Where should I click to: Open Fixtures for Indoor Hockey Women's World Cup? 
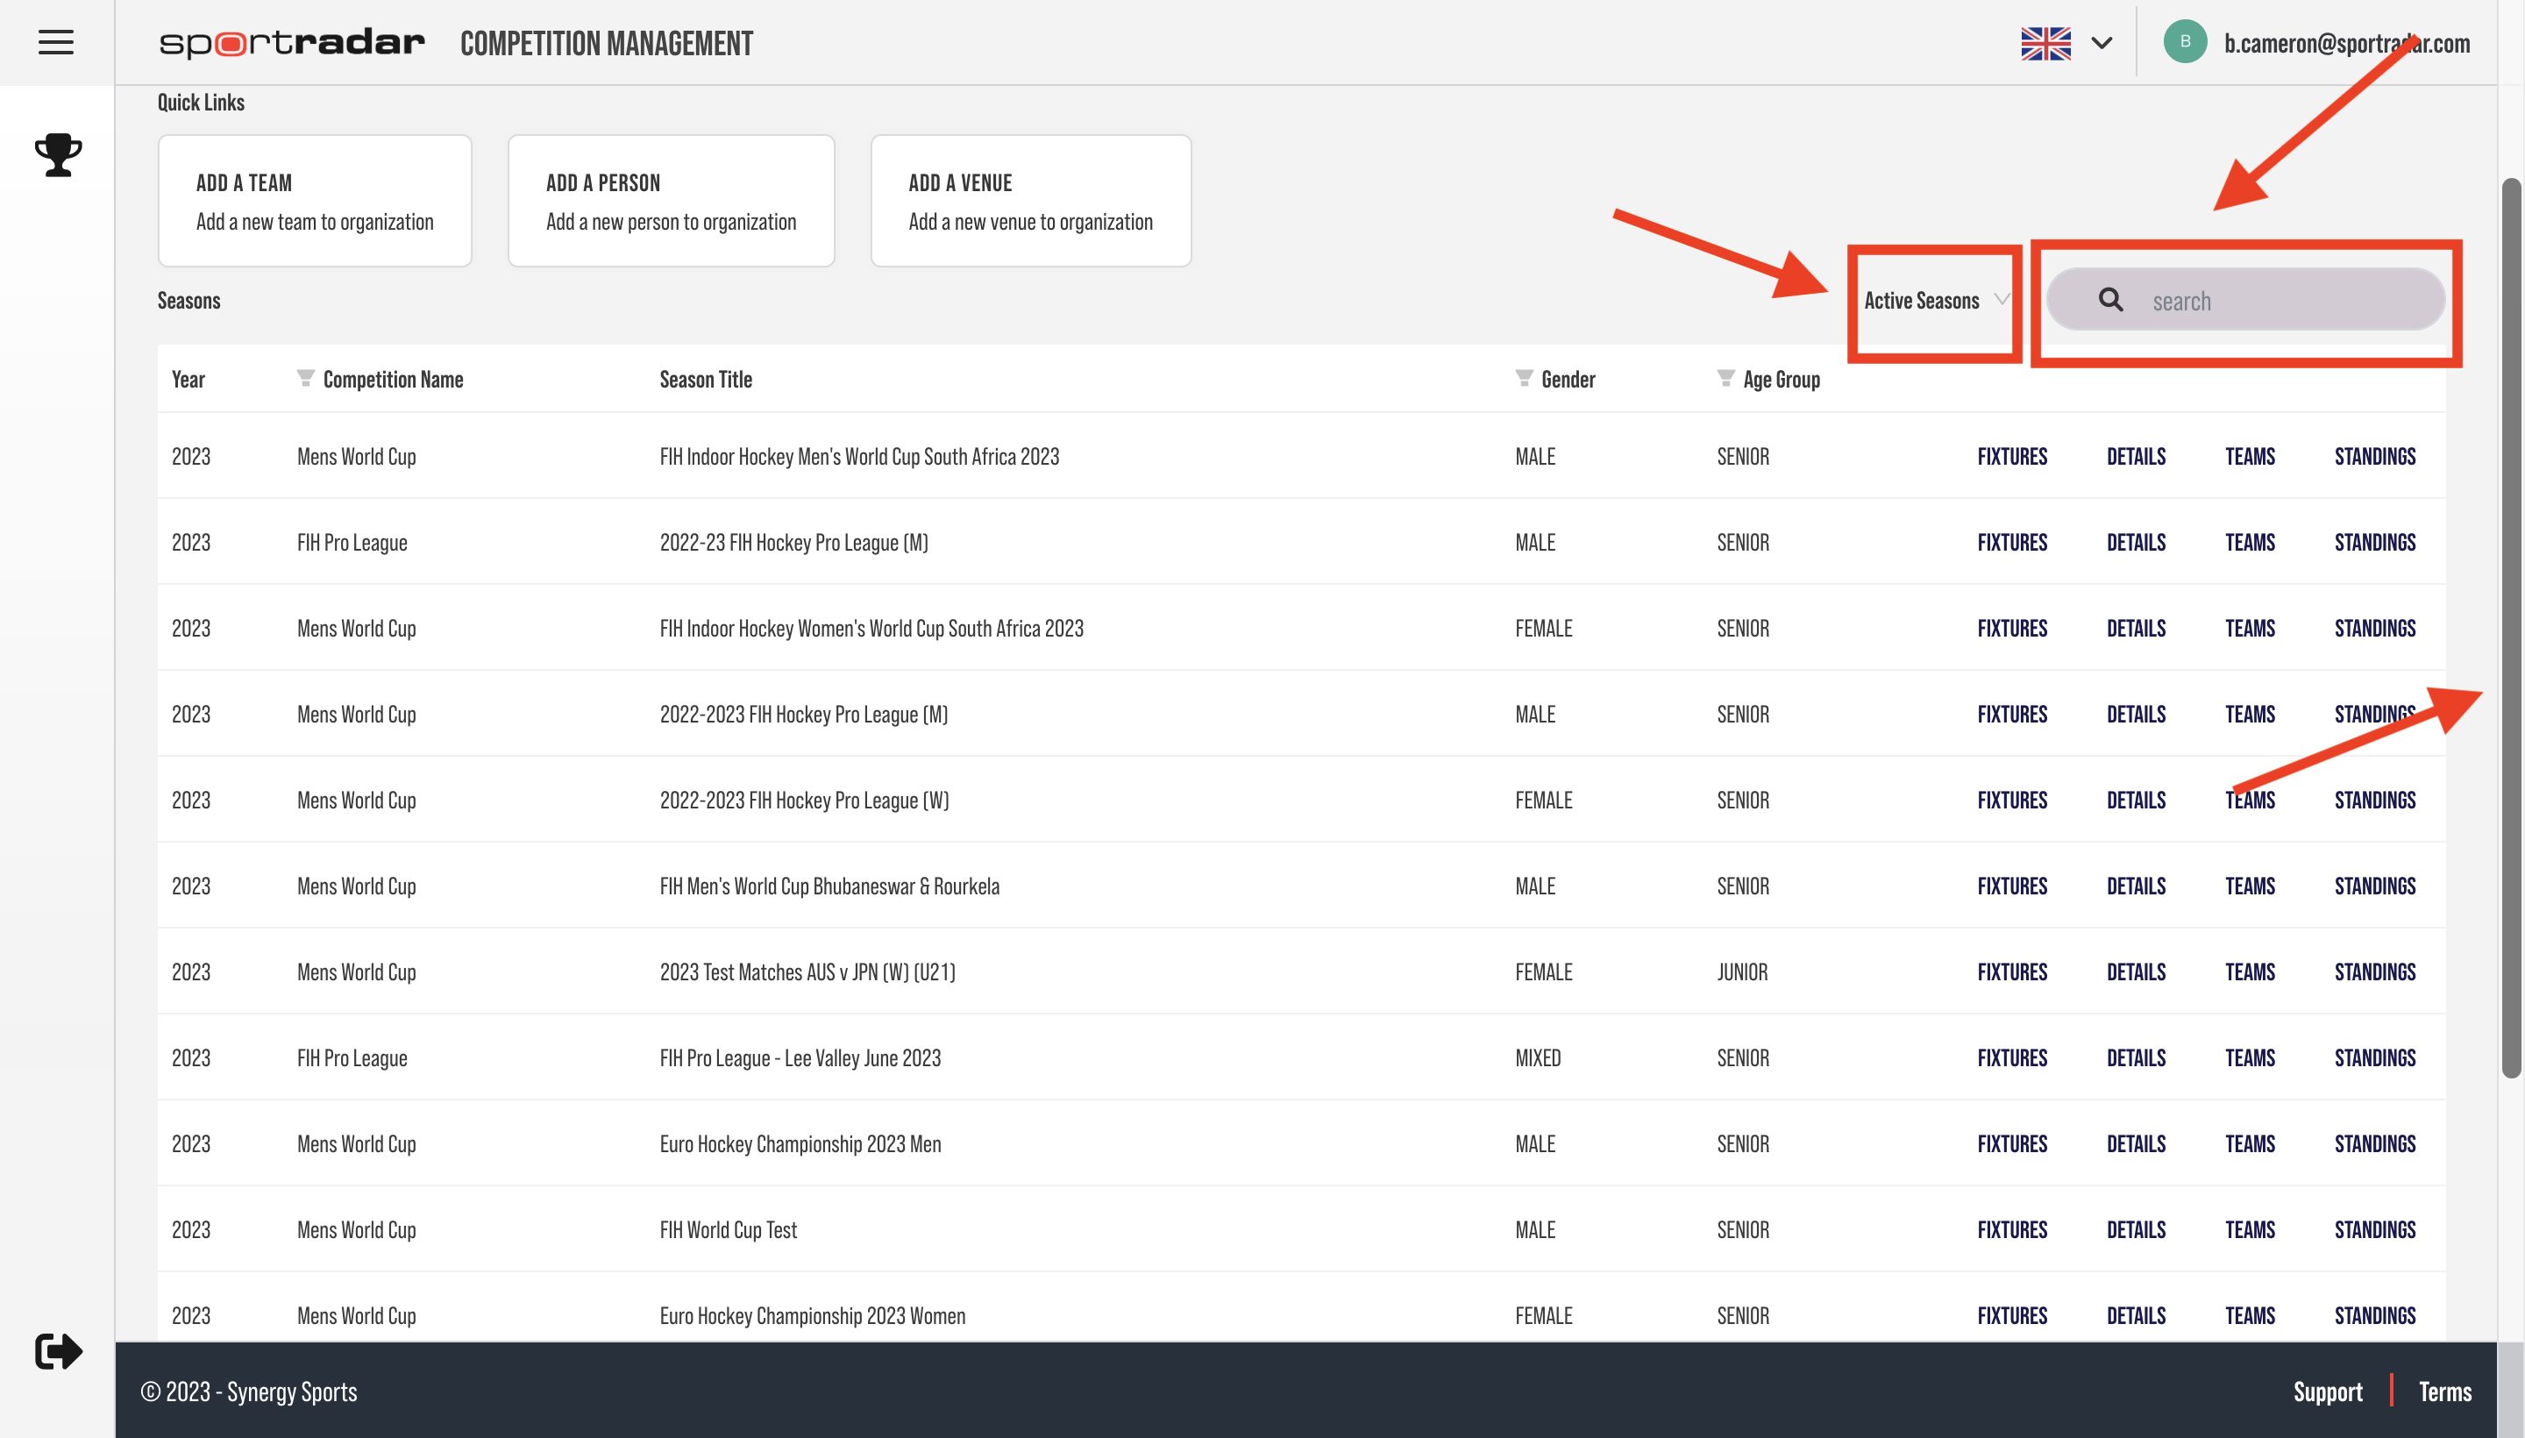[2012, 628]
